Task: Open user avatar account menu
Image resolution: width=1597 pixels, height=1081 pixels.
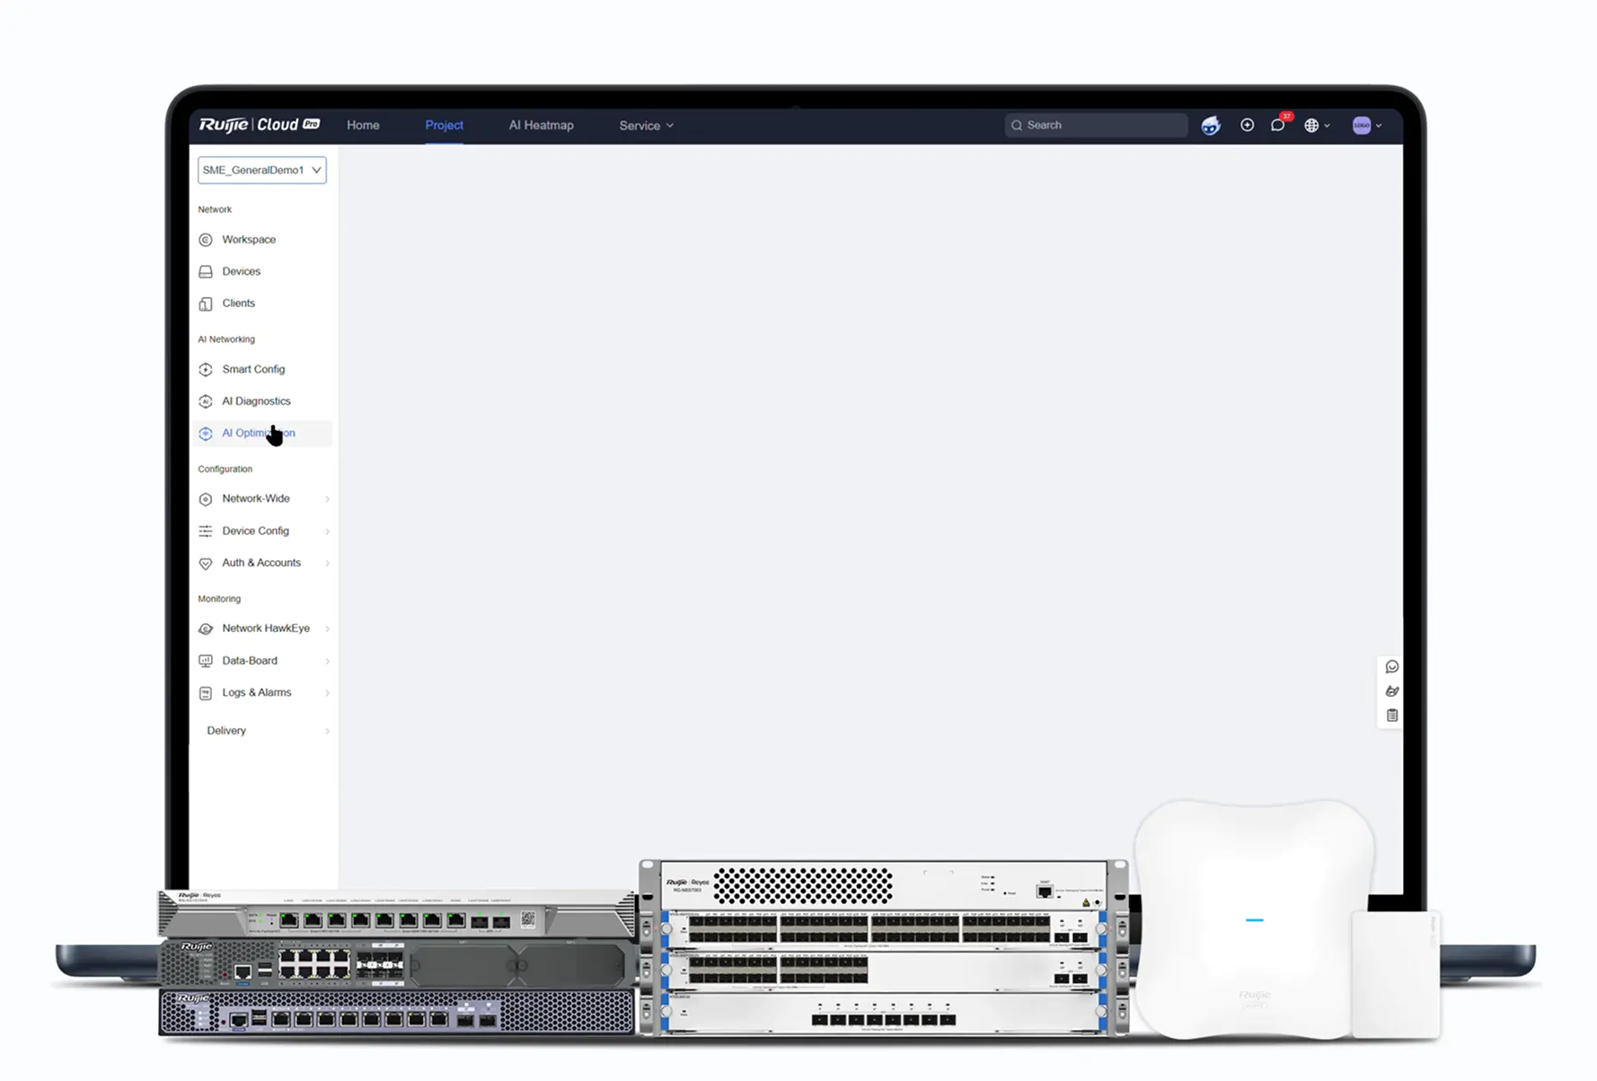Action: (1366, 126)
